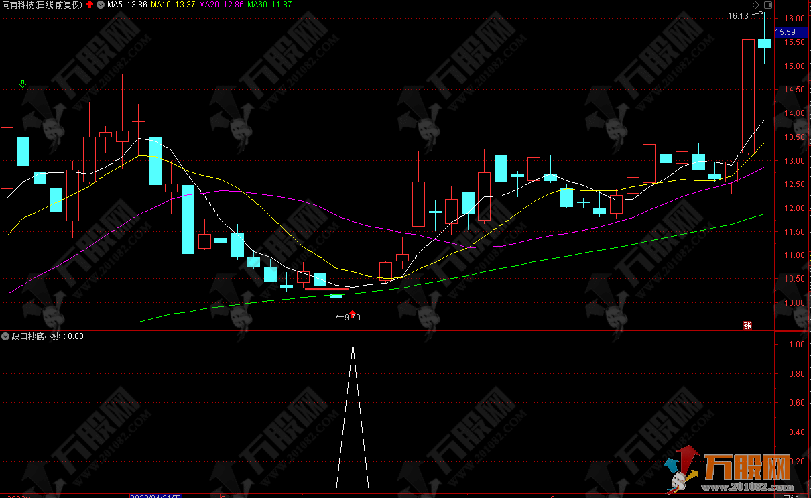The width and height of the screenshot is (811, 498).
Task: Click the diamond icon at the chart's top right
Action: coord(756,5)
